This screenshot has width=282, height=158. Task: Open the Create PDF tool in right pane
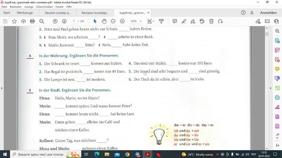tap(277, 60)
